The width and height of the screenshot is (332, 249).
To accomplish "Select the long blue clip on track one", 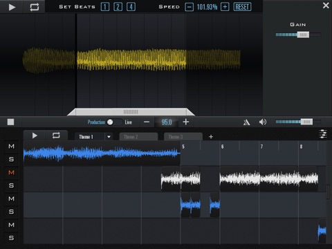I will pos(102,154).
